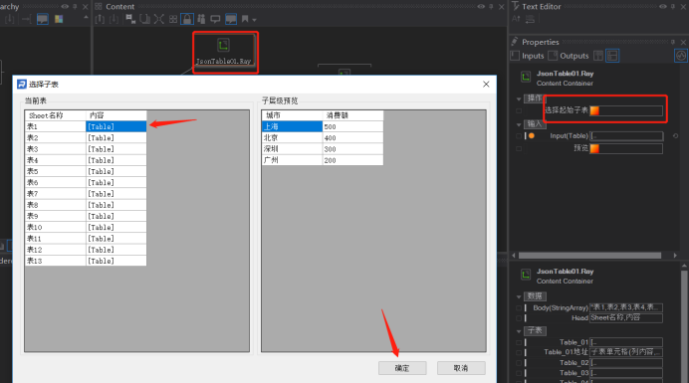
Task: Toggle the stacked layout icon in Properties
Action: coord(612,56)
